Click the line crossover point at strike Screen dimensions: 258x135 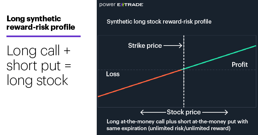coord(184,69)
